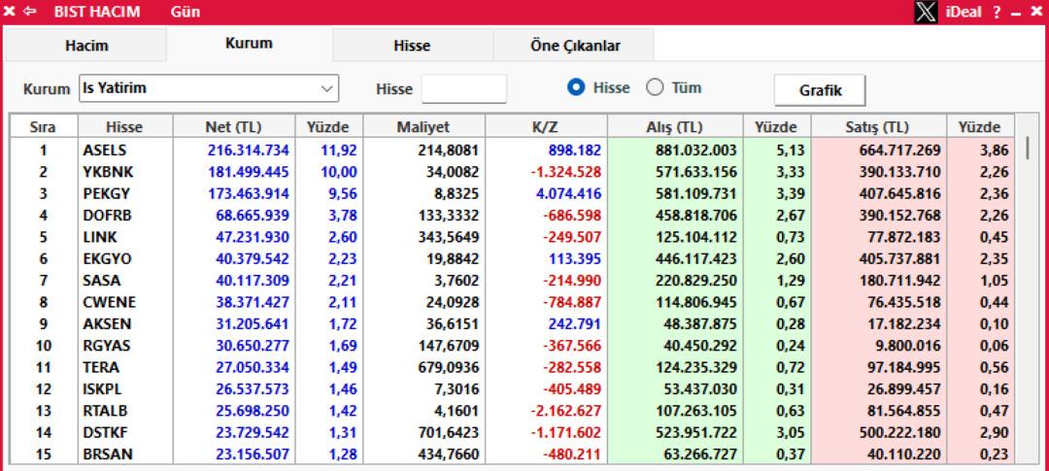Select the ASELS row in the table
The width and height of the screenshot is (1049, 471).
tap(103, 151)
